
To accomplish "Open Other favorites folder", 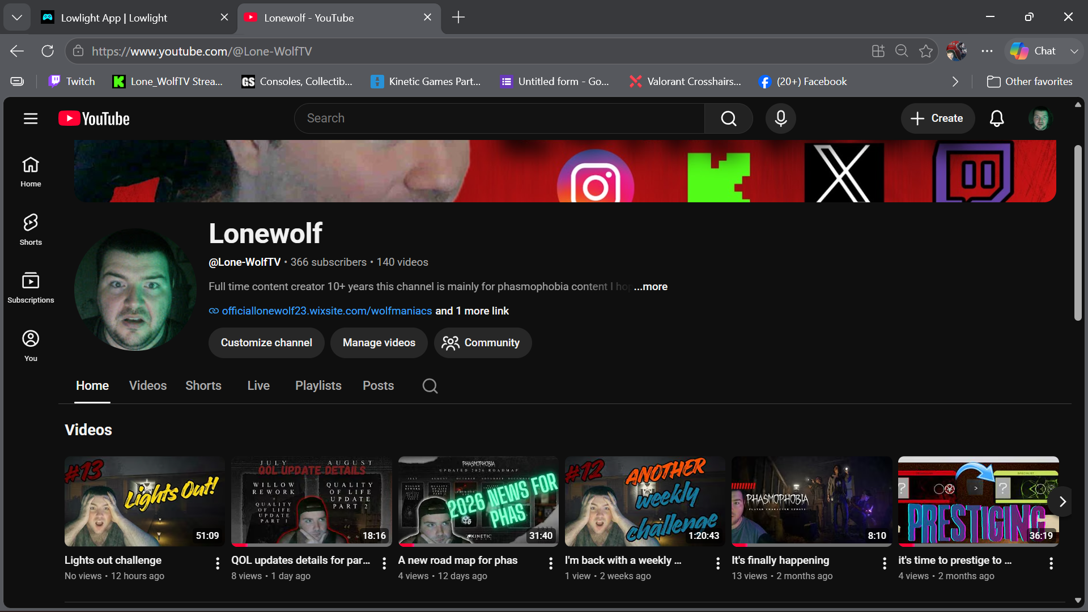I will pos(1029,82).
